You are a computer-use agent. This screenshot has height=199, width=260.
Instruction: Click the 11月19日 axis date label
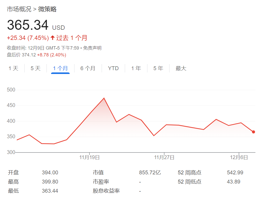(89, 157)
